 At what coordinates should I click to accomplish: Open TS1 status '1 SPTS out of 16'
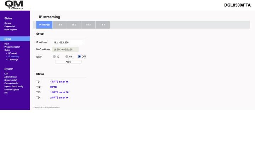point(59,82)
